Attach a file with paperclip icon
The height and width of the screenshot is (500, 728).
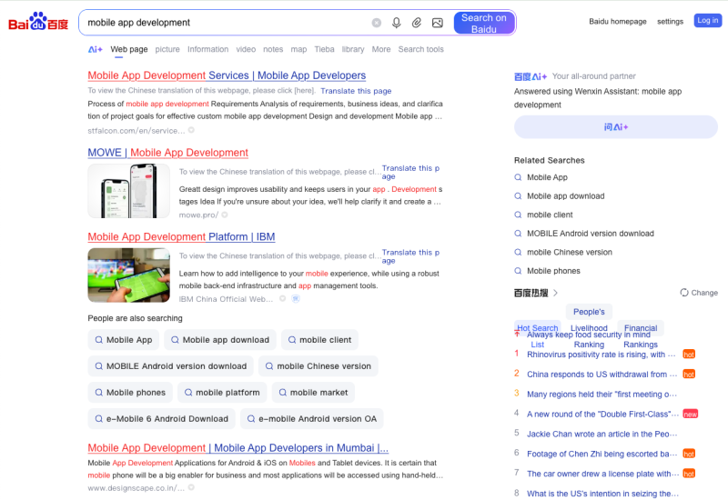[x=417, y=23]
